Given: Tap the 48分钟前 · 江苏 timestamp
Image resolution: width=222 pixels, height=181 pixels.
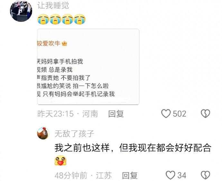Looking at the screenshot, I should (x=83, y=175).
